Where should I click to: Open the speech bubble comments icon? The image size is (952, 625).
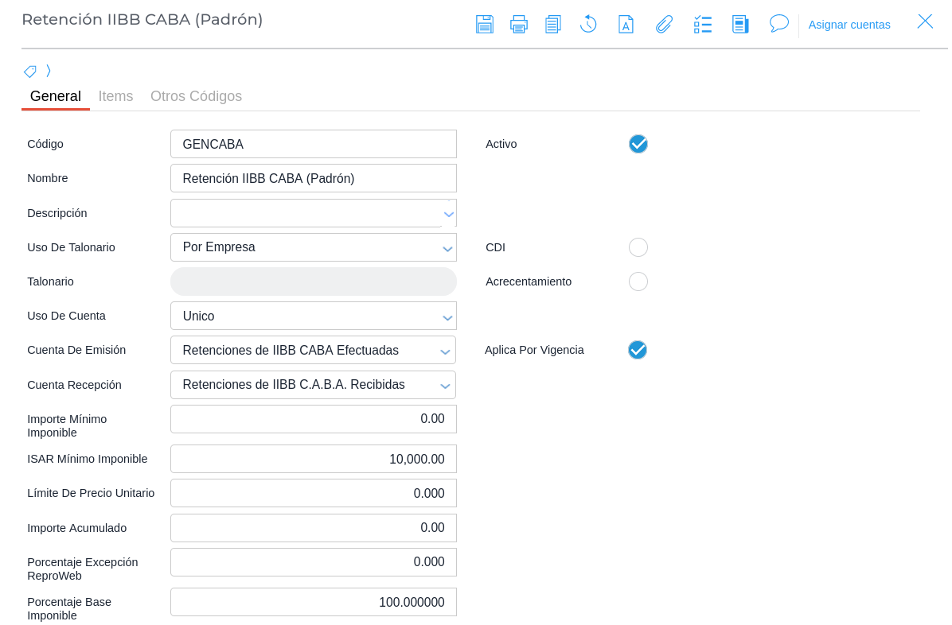pos(778,24)
